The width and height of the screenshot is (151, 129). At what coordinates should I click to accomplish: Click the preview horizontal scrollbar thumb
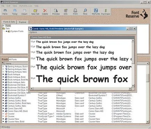(47, 89)
